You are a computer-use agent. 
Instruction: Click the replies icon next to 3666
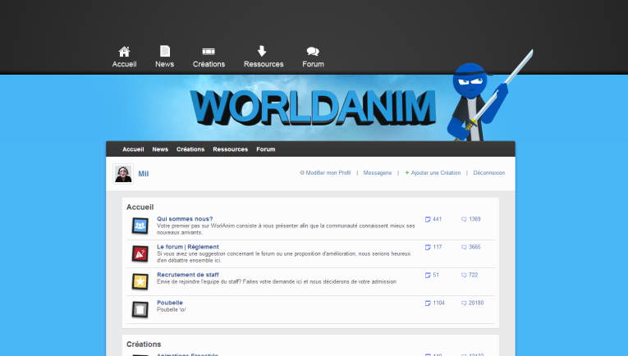click(464, 247)
